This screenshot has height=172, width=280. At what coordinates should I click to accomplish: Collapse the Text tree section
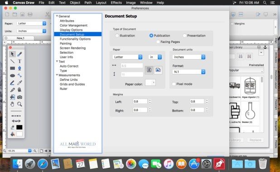point(57,61)
